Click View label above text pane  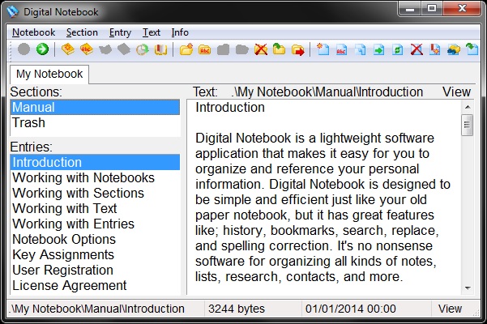click(456, 92)
